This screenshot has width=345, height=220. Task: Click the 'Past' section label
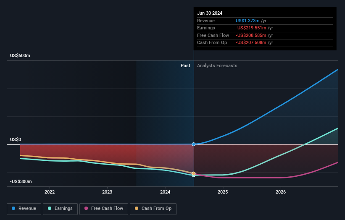coord(185,65)
